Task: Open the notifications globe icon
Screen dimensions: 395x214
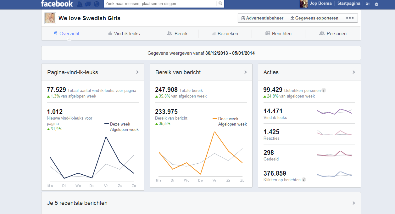Action: click(97, 4)
